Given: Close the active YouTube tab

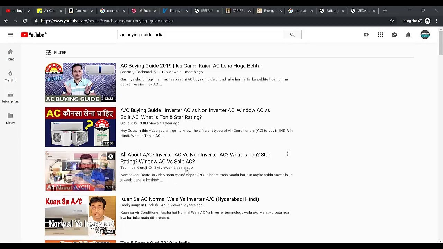Looking at the screenshot, I should click(x=29, y=11).
